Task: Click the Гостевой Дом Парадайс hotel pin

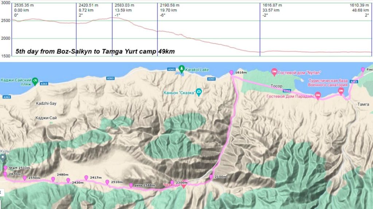Action: click(318, 96)
